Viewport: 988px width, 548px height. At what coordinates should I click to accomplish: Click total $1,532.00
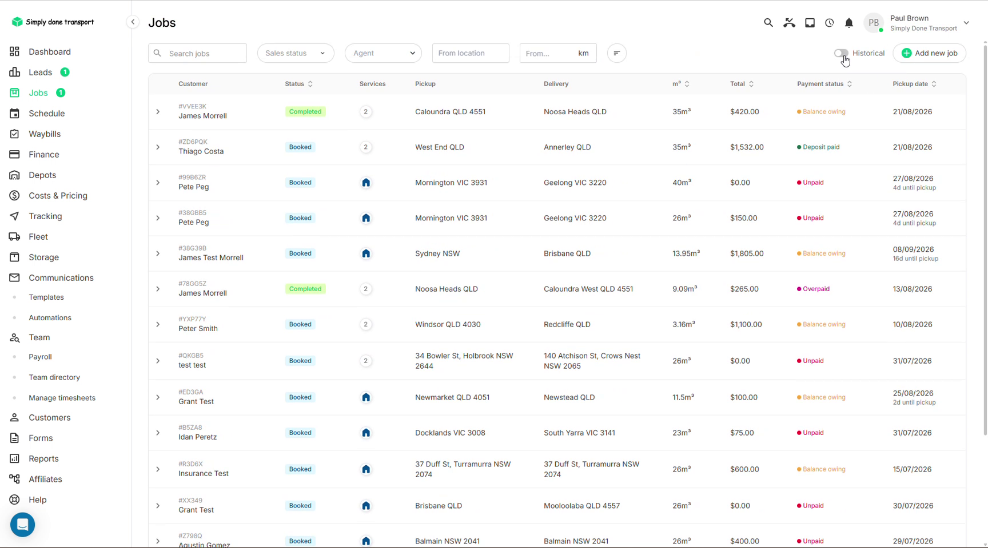click(x=747, y=147)
